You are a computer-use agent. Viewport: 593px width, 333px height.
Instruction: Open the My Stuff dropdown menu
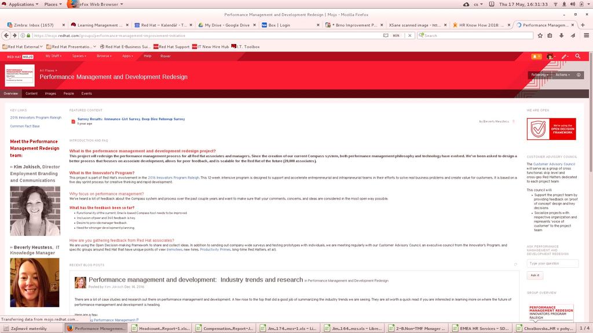tap(53, 56)
